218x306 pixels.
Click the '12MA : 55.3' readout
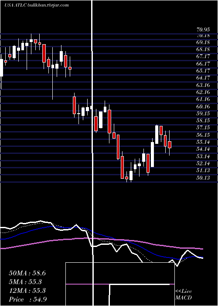tap(27, 291)
